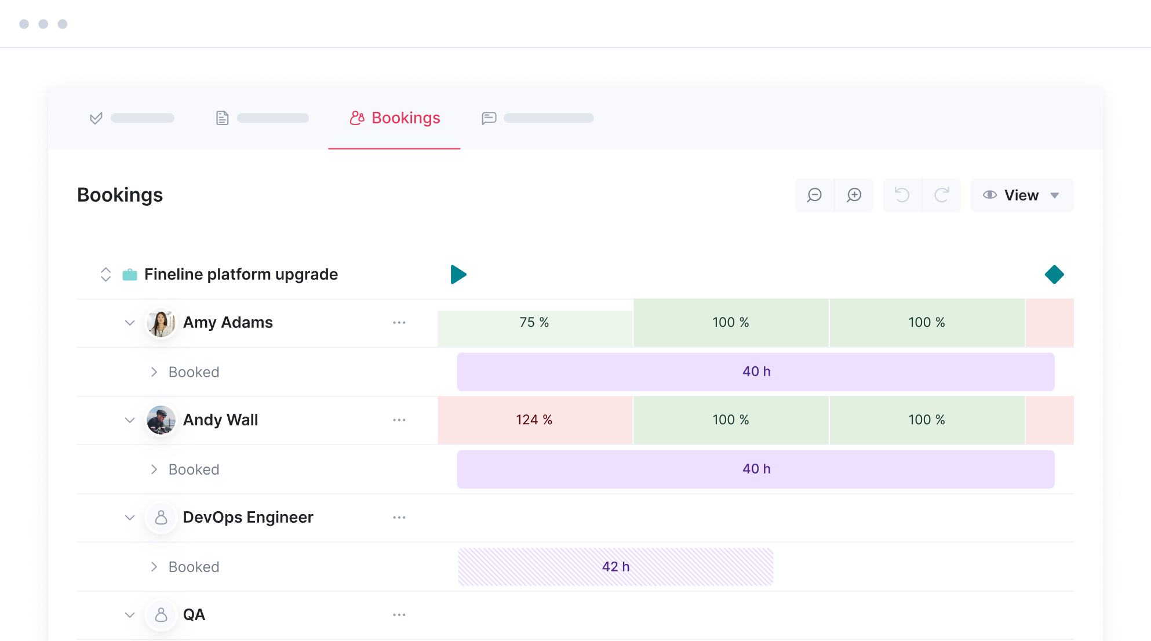The image size is (1151, 641).
Task: Click the project end diamond milestone
Action: 1054,274
